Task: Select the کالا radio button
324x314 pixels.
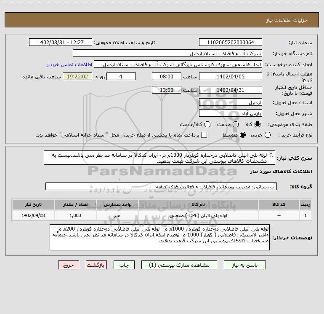Action: point(258,124)
